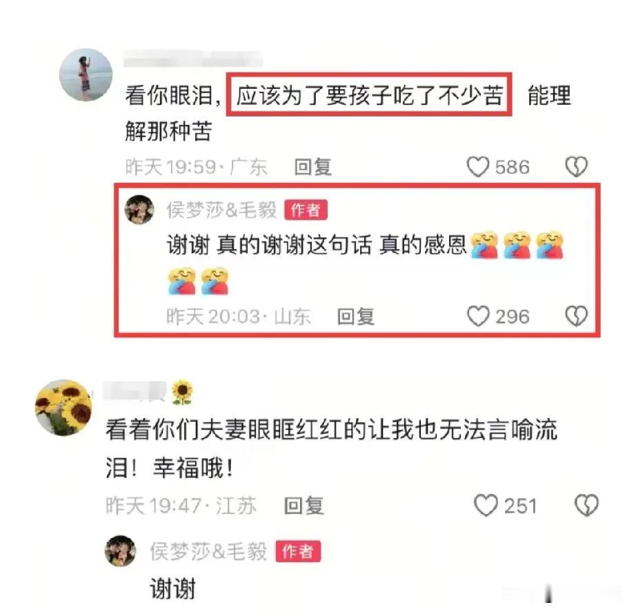Dislike the Guangdong comment with broken heart
Image resolution: width=636 pixels, height=616 pixels.
(x=577, y=167)
